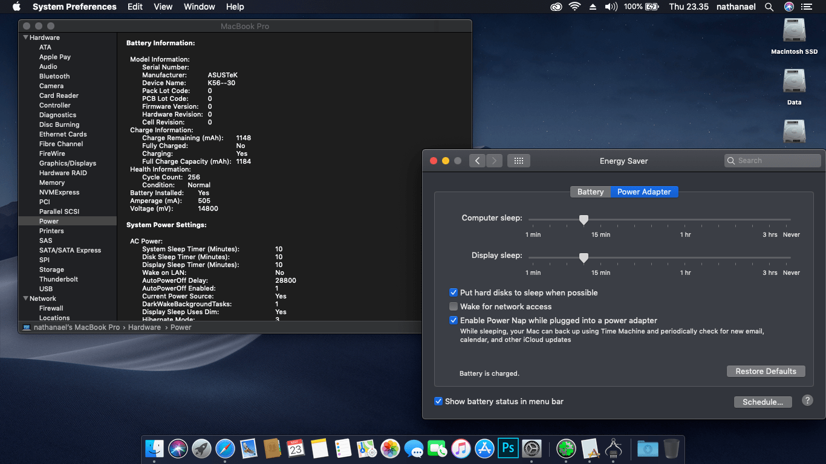
Task: Open Contacts book icon in Dock
Action: [x=273, y=448]
